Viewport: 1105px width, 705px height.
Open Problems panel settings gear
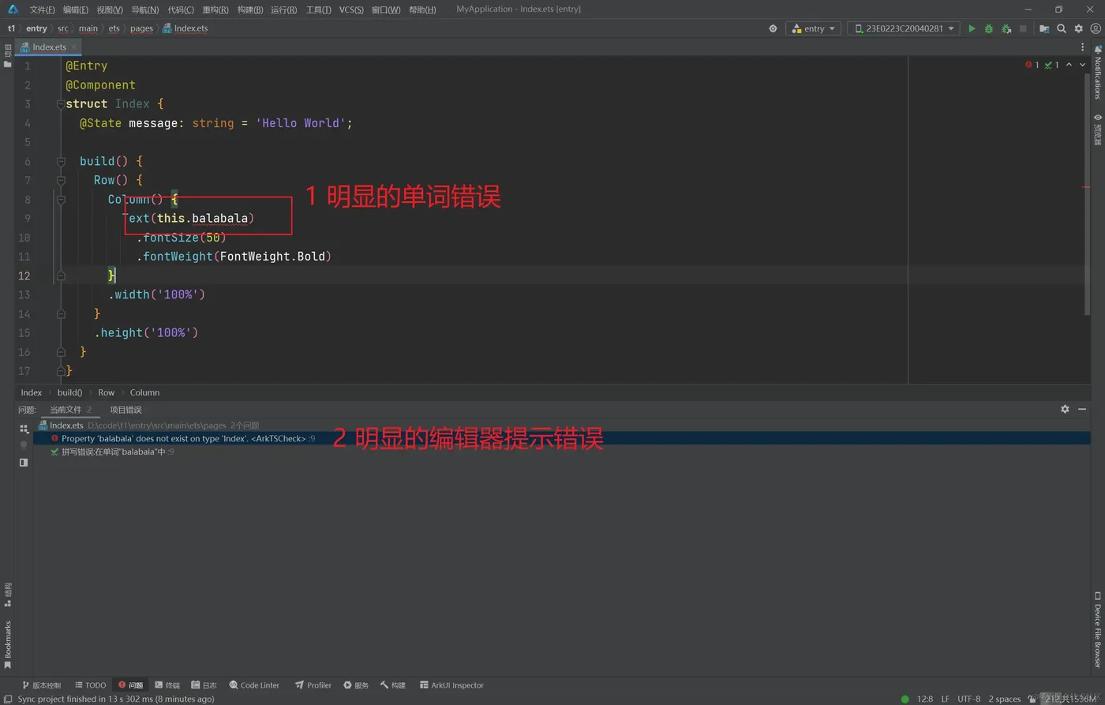click(x=1065, y=409)
